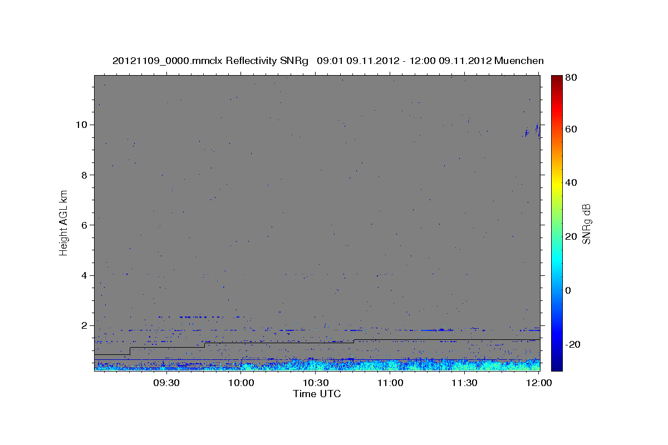Click the dark red top of colorbar
This screenshot has height=445, width=668.
pyautogui.click(x=557, y=79)
